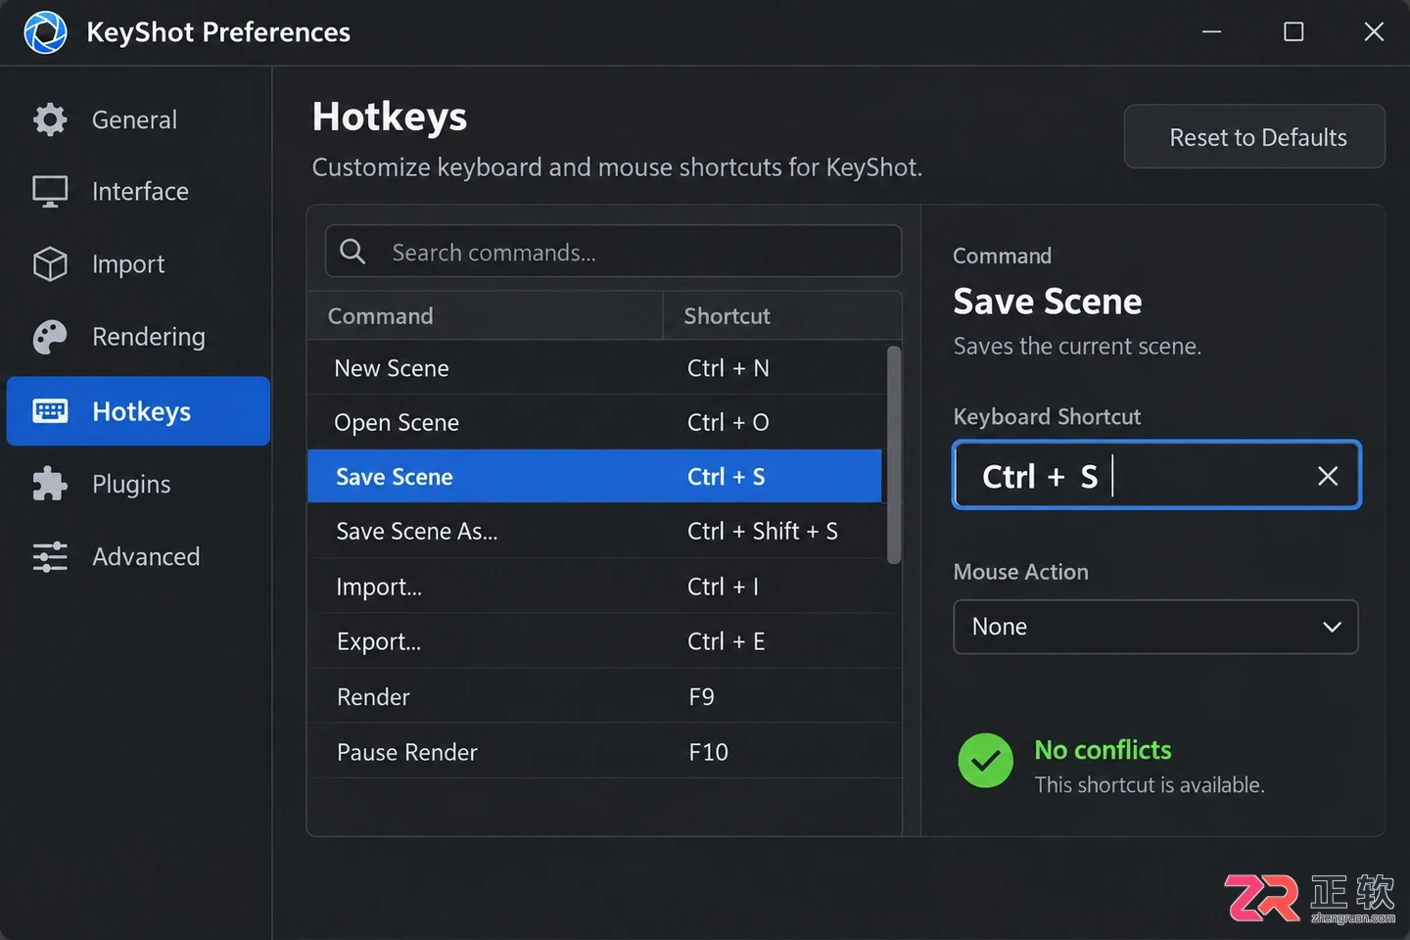Select the New Scene row
Viewport: 1410px width, 940px height.
596,368
